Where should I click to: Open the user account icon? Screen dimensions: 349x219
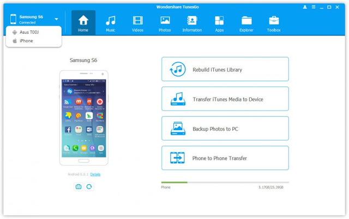pos(305,7)
